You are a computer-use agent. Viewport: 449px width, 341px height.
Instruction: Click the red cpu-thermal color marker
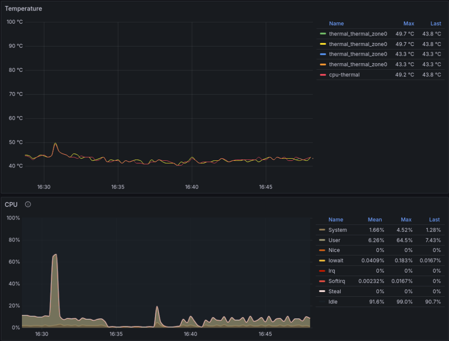(323, 75)
